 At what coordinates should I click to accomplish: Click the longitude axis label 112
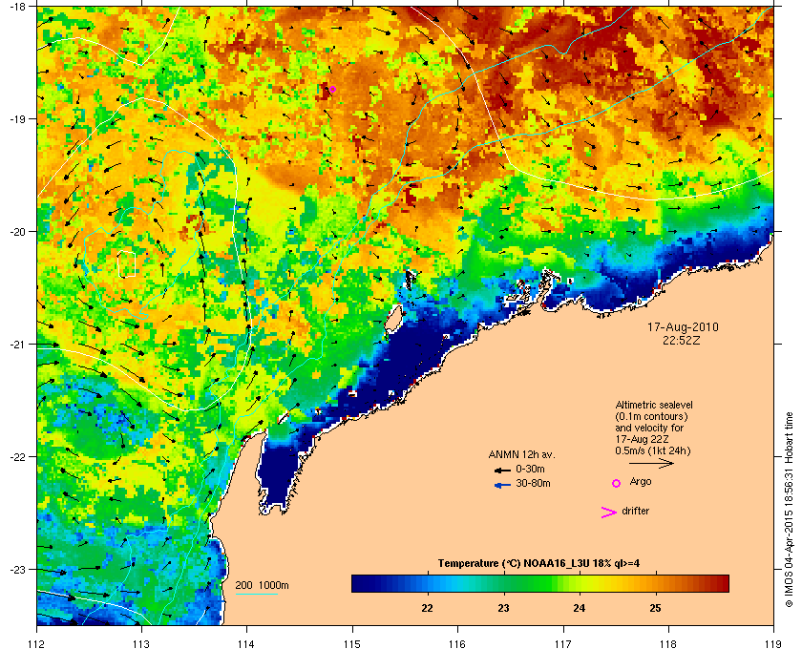37,644
